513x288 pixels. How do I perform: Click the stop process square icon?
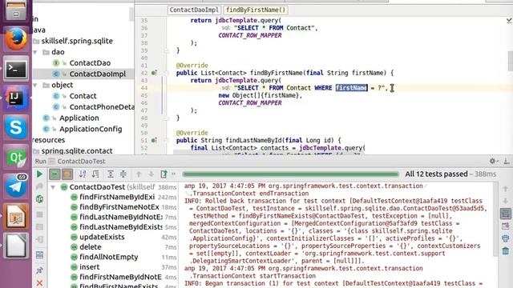[39, 214]
